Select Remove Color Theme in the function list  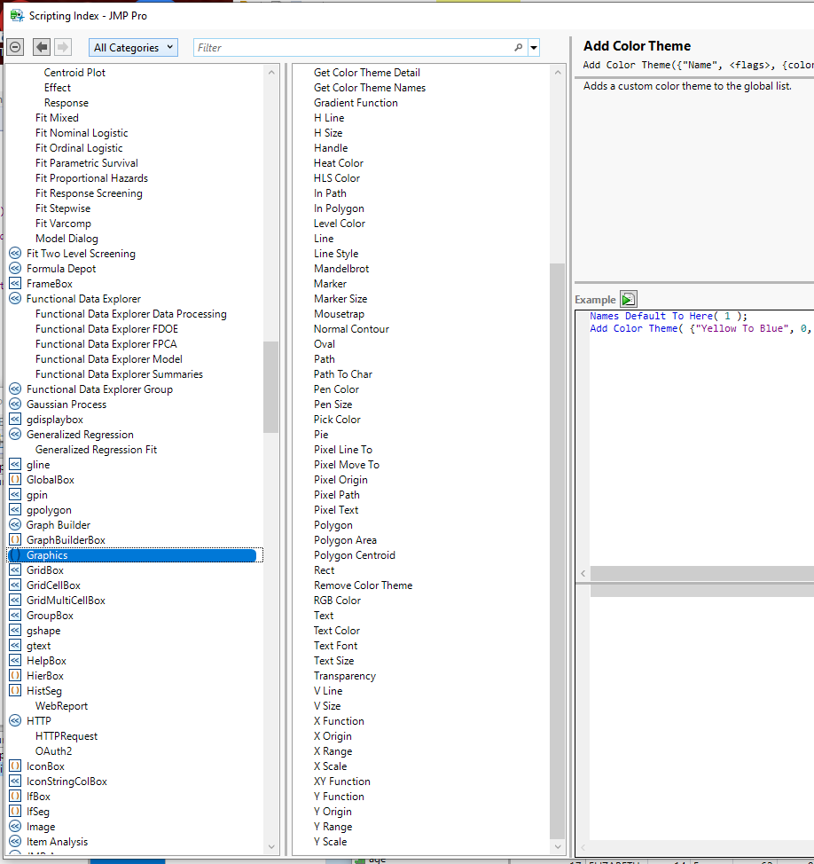pos(363,585)
